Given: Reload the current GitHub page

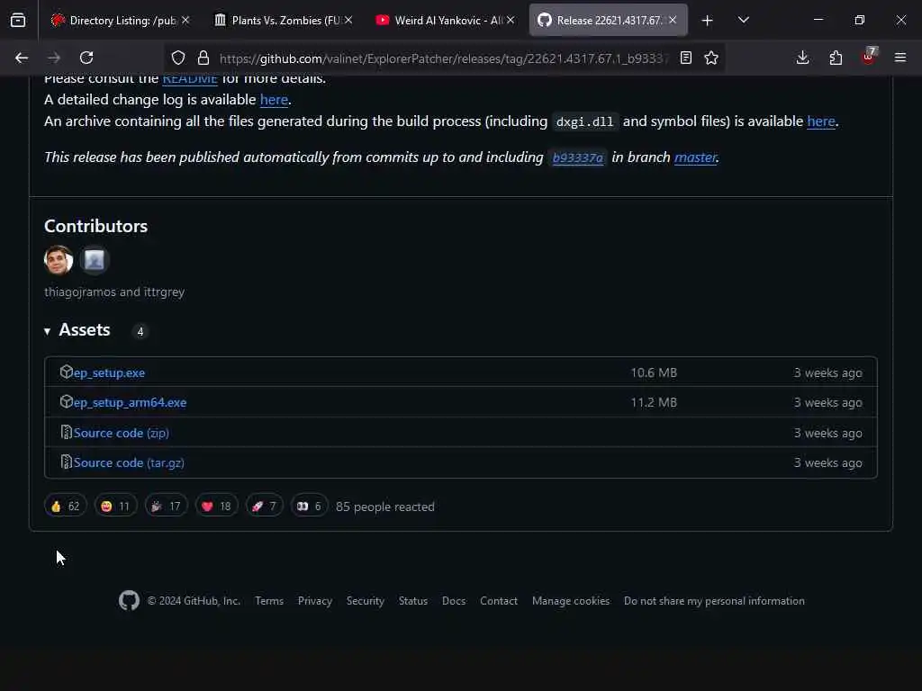Looking at the screenshot, I should pos(86,58).
